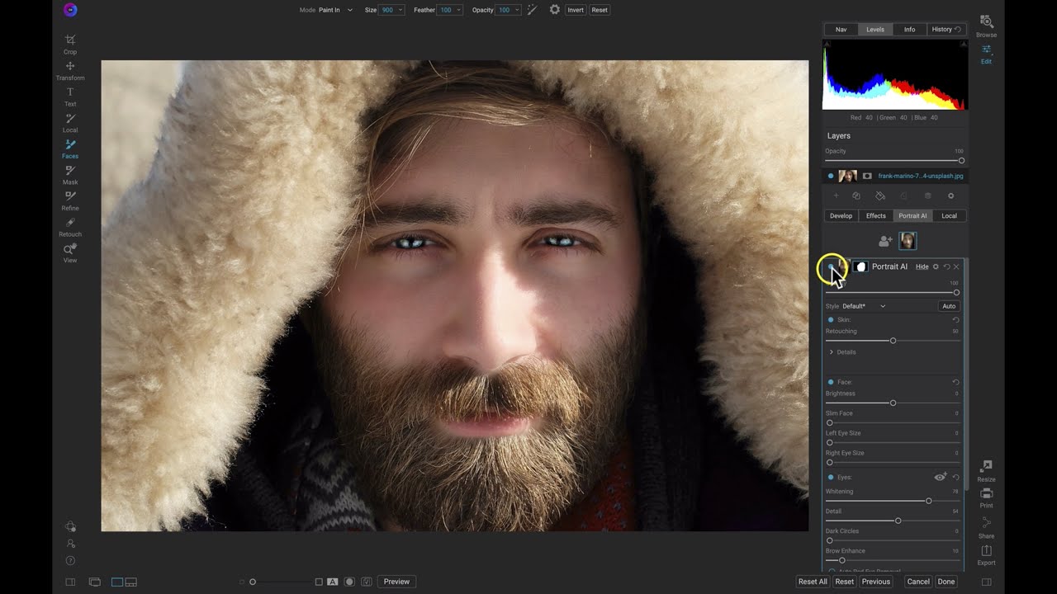Click the duplicate layer icon
Screen dimensions: 1057x594
point(856,196)
